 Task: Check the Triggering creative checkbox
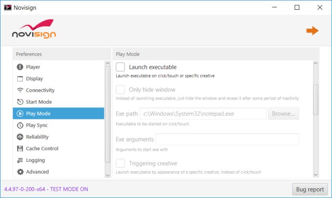pos(120,163)
